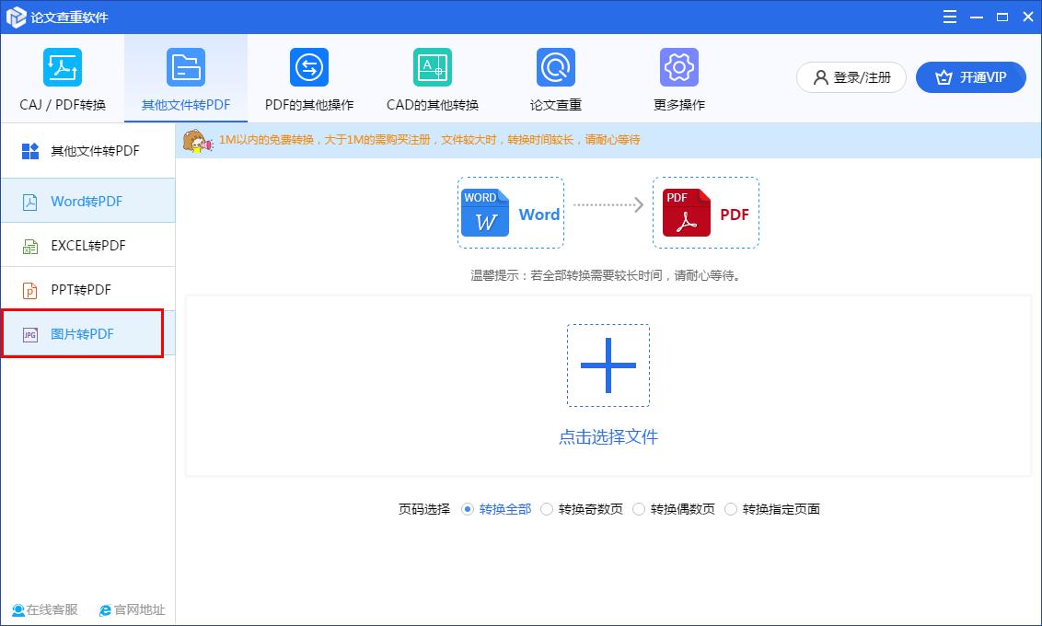Screen dimensions: 1042x626
Task: Click 开通VIP to upgrade membership
Action: click(970, 77)
